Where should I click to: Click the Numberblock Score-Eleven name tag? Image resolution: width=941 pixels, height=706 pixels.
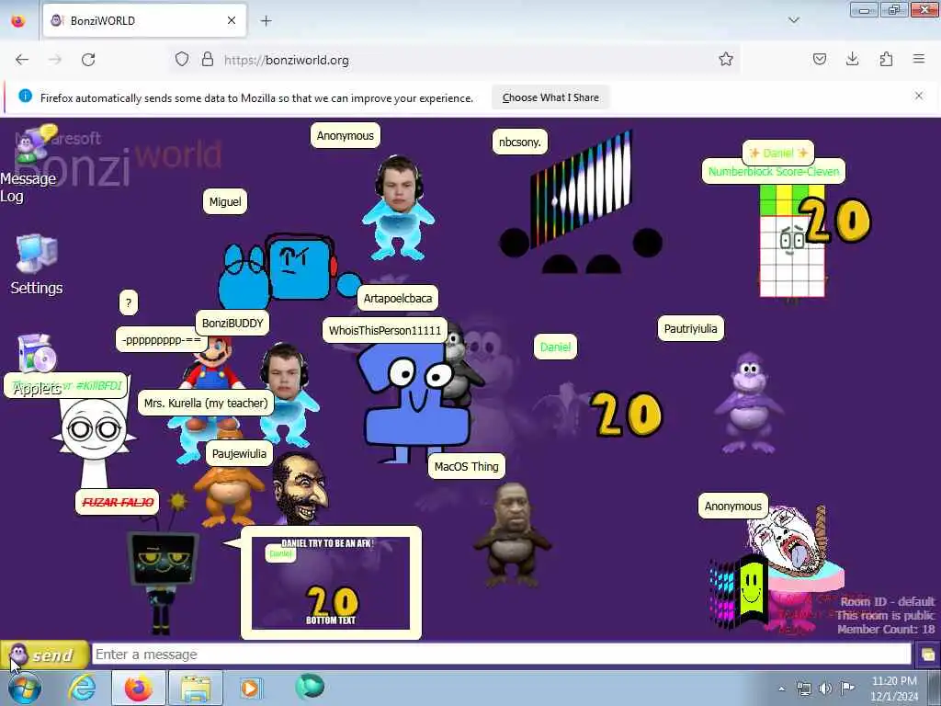pos(774,172)
